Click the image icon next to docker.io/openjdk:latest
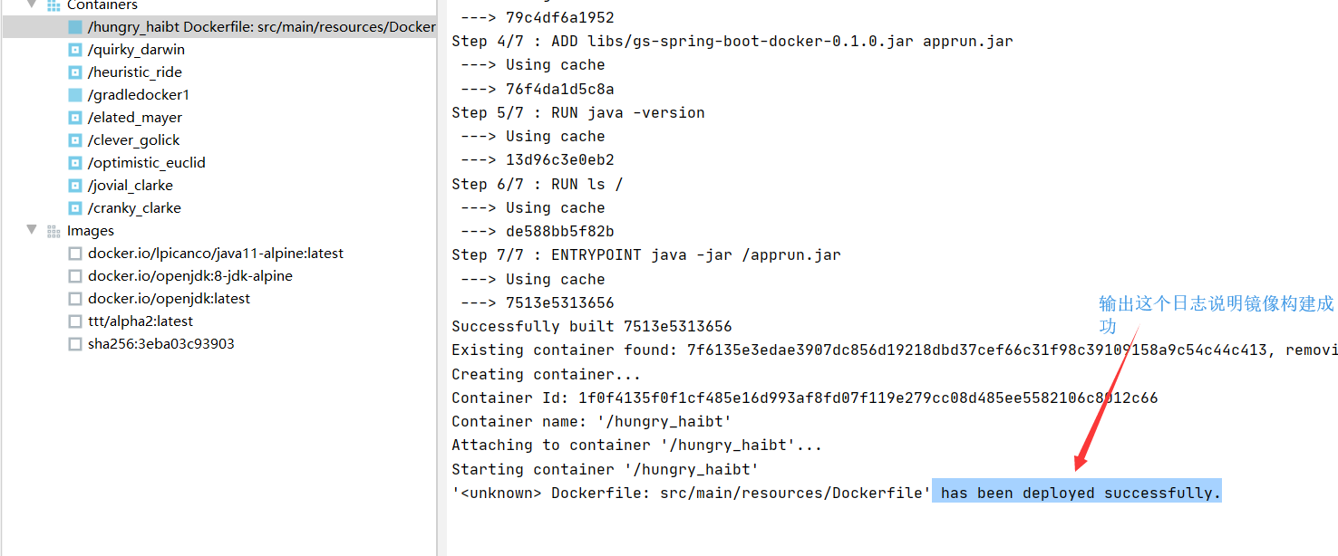 point(75,298)
